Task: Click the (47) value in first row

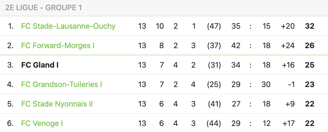Action: click(x=214, y=26)
